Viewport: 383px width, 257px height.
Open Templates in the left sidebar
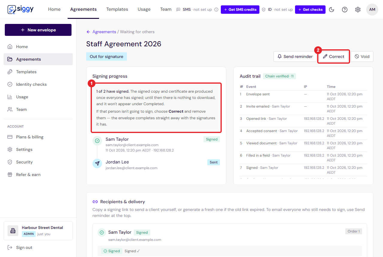38,72
